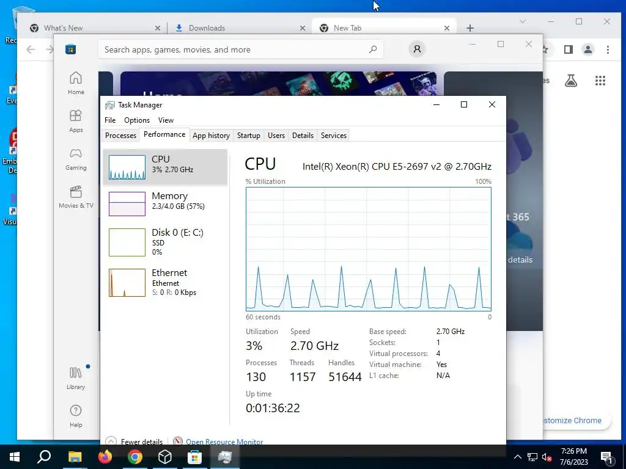This screenshot has width=626, height=469.
Task: Open a new Chrome tab with plus
Action: [470, 28]
